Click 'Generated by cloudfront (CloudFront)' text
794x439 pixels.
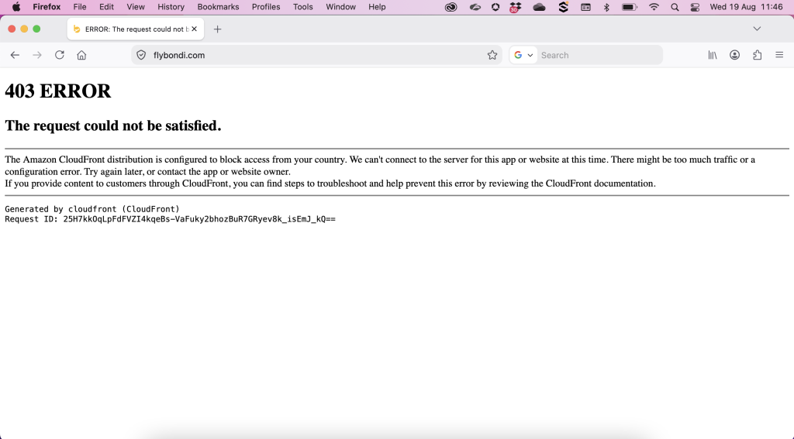tap(92, 209)
